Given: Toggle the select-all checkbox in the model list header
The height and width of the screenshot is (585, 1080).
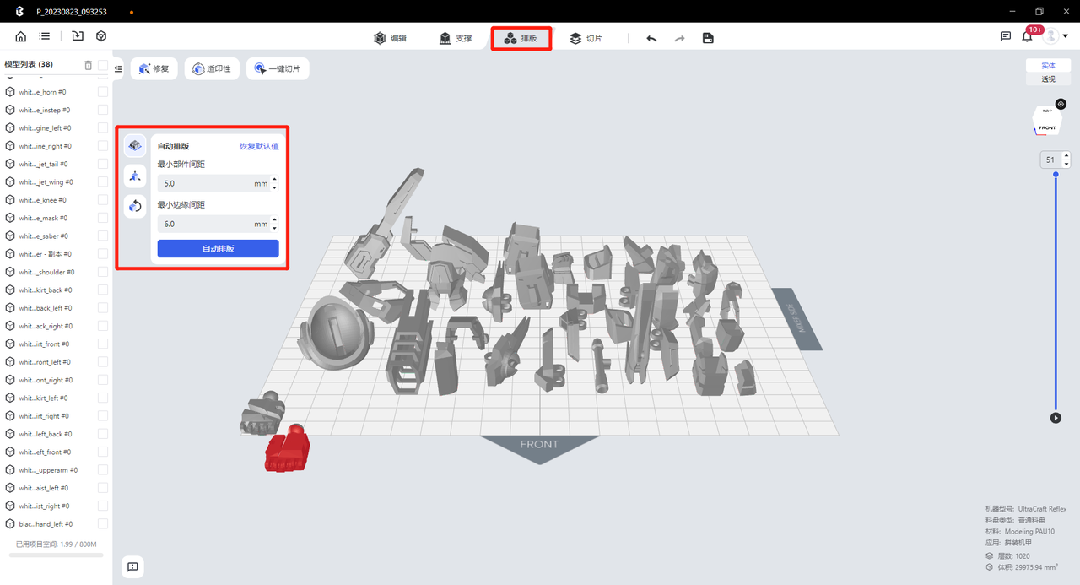Looking at the screenshot, I should point(103,65).
